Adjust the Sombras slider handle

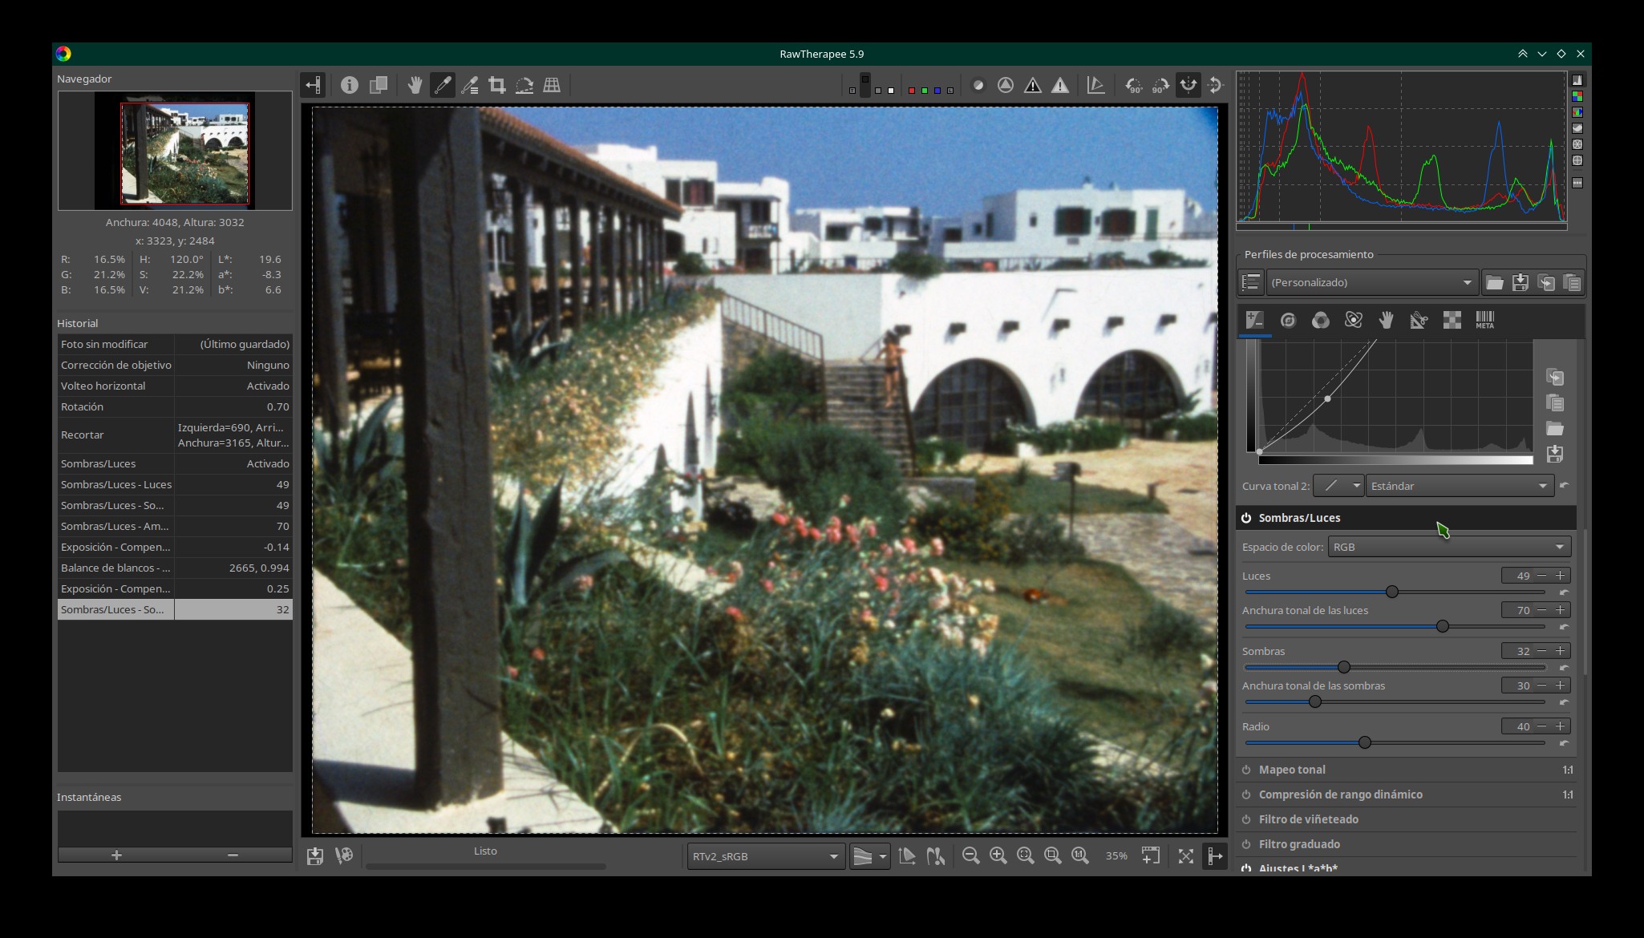(x=1344, y=667)
